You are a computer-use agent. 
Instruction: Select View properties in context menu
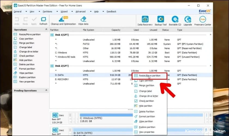coord(150,132)
